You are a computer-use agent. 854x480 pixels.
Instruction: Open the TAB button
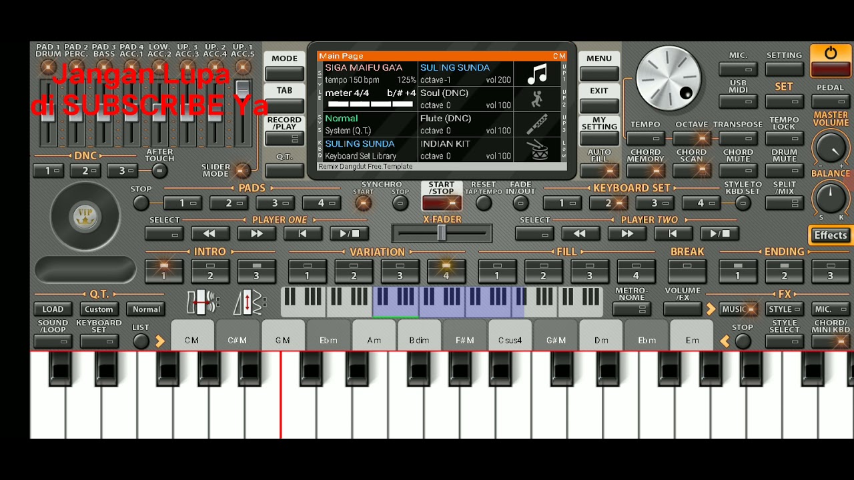(284, 105)
